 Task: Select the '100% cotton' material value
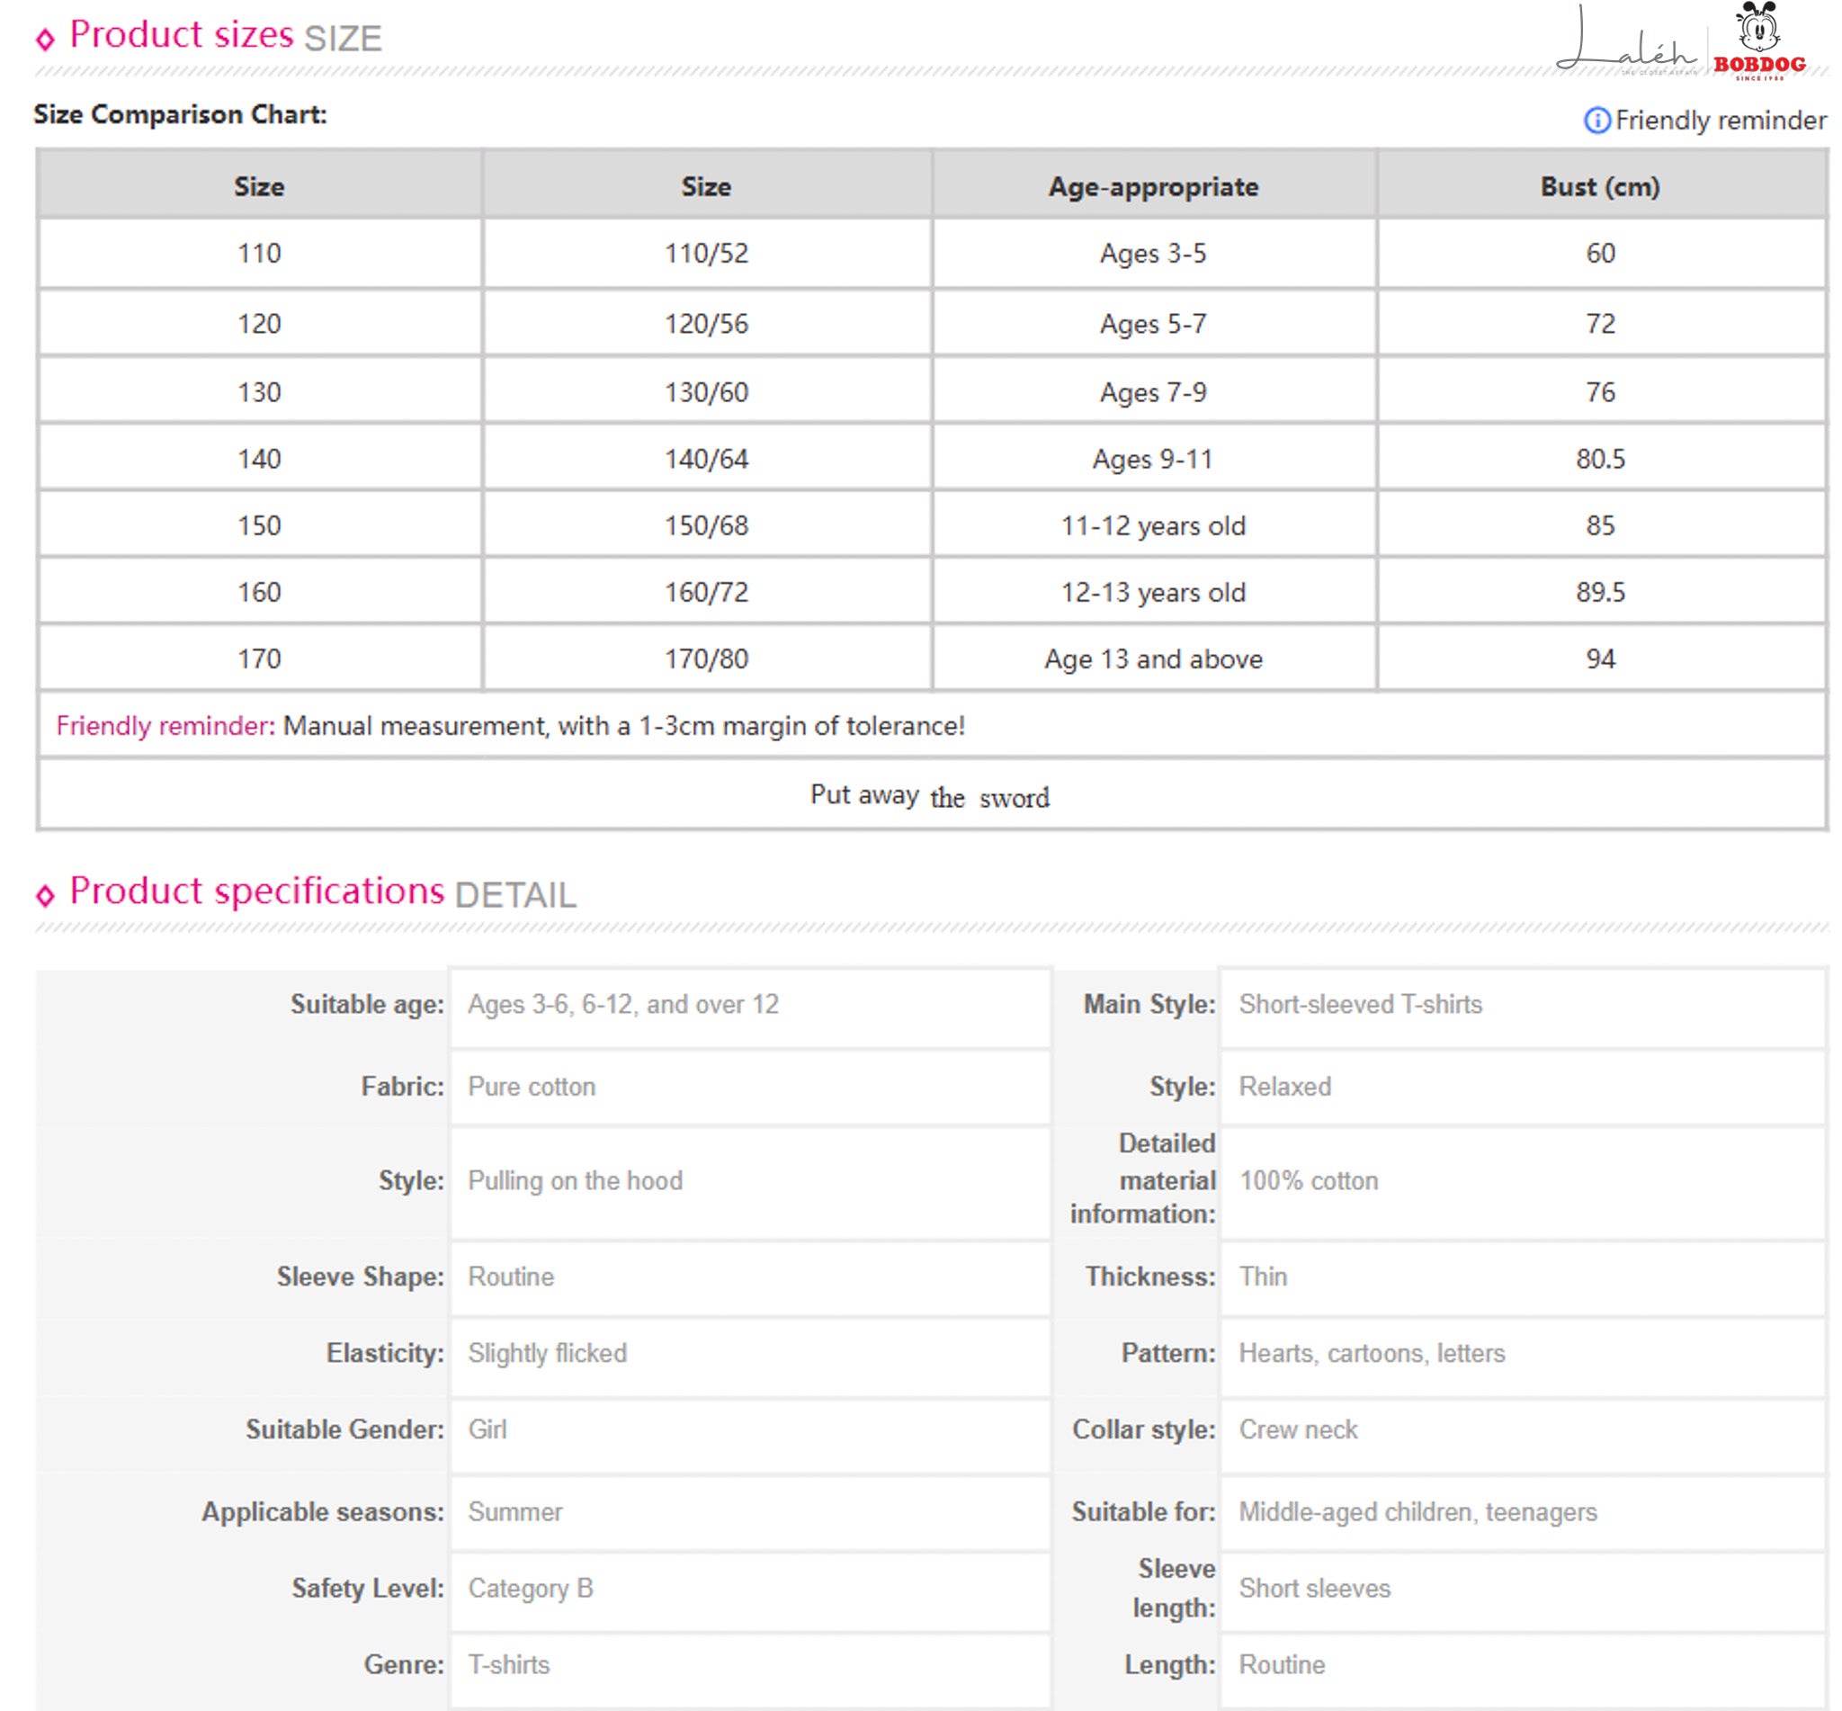pos(1309,1180)
